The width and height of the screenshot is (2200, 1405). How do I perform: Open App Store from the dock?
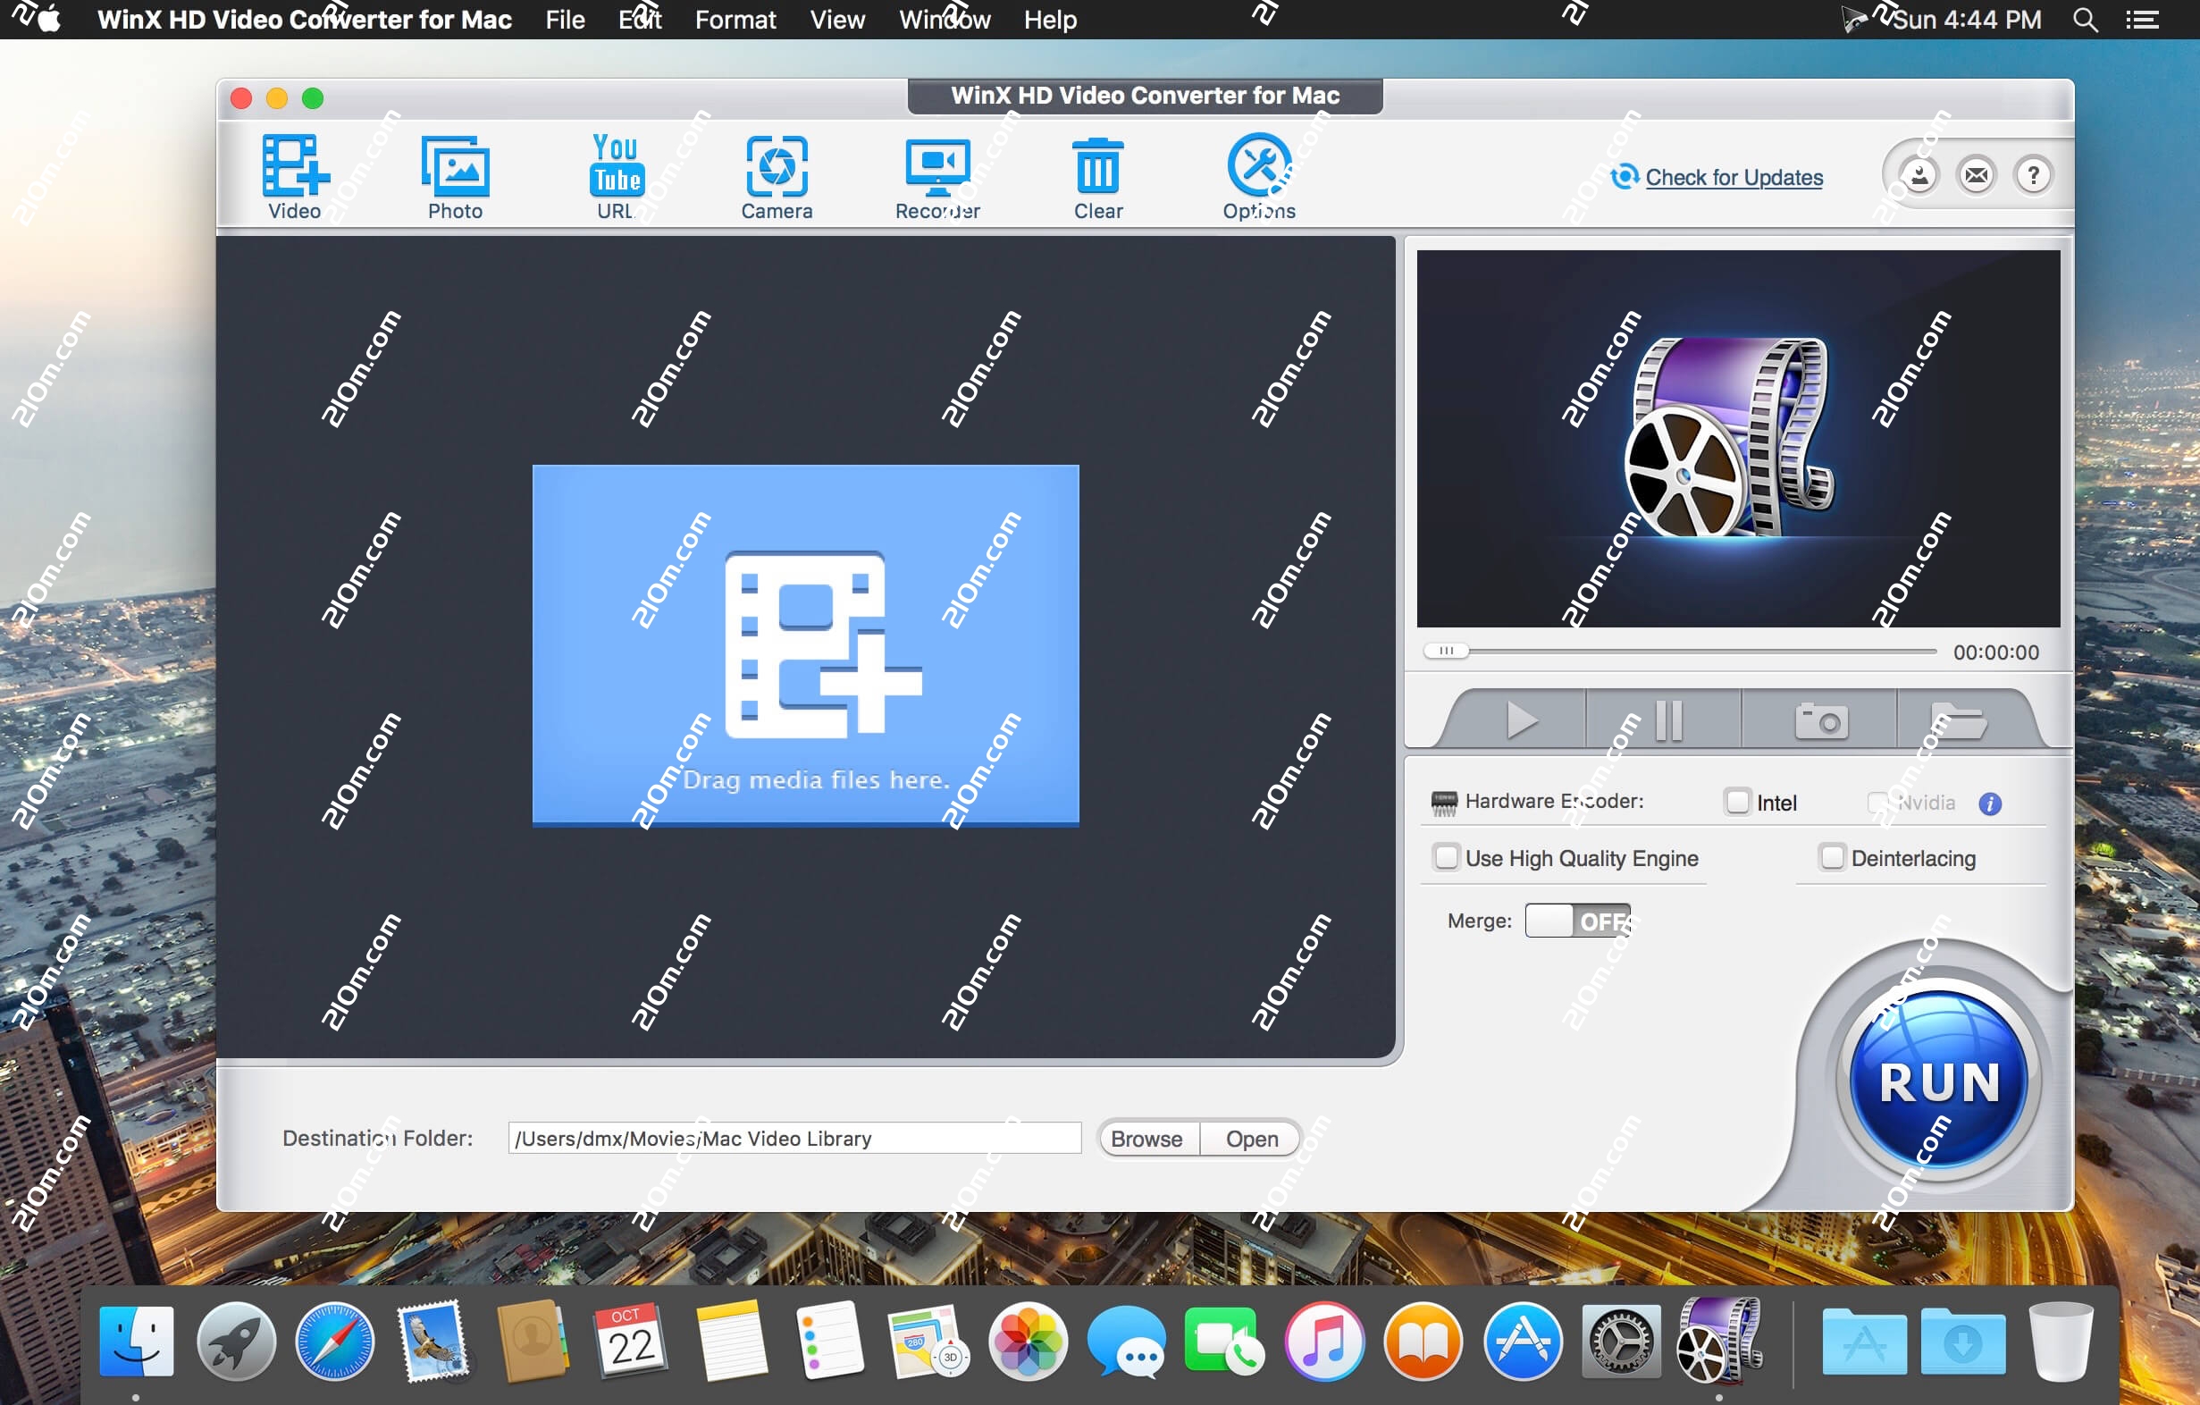click(1522, 1341)
